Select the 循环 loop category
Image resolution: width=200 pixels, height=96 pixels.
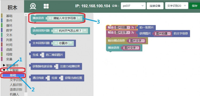(9, 25)
